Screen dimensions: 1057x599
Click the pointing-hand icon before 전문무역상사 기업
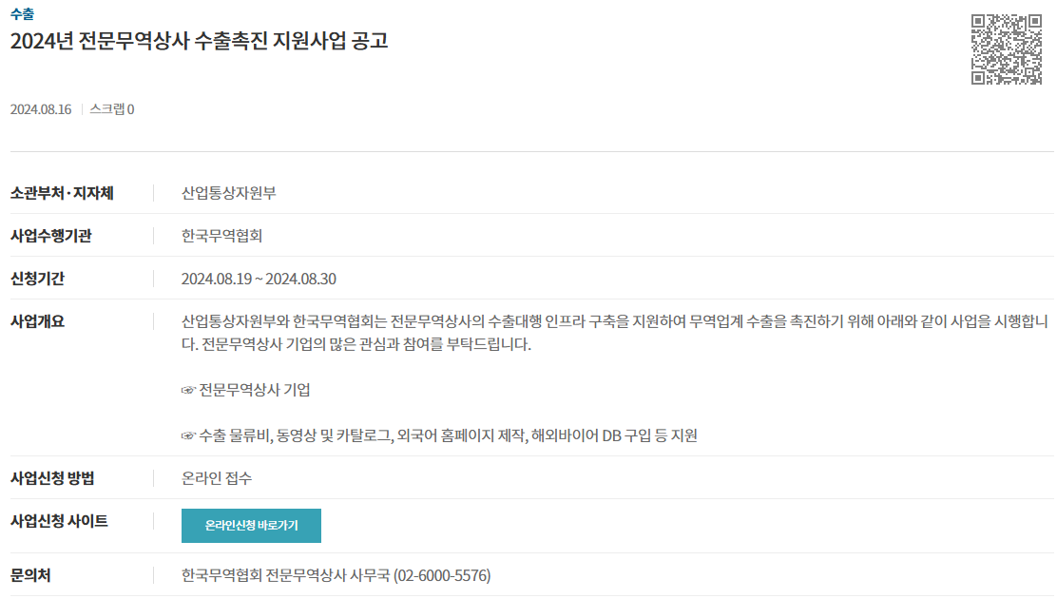point(188,390)
